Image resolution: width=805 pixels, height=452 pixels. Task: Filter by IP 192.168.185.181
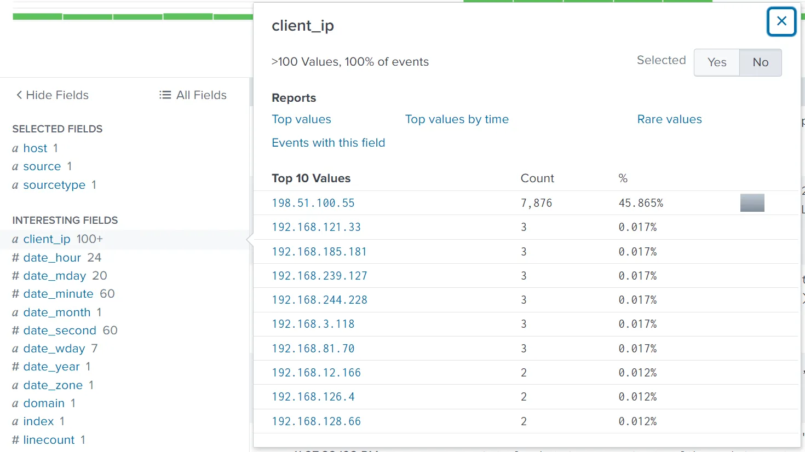pos(319,252)
